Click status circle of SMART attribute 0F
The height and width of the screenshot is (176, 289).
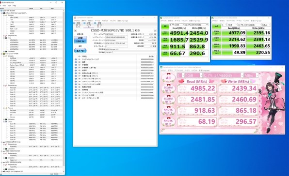click(76, 98)
